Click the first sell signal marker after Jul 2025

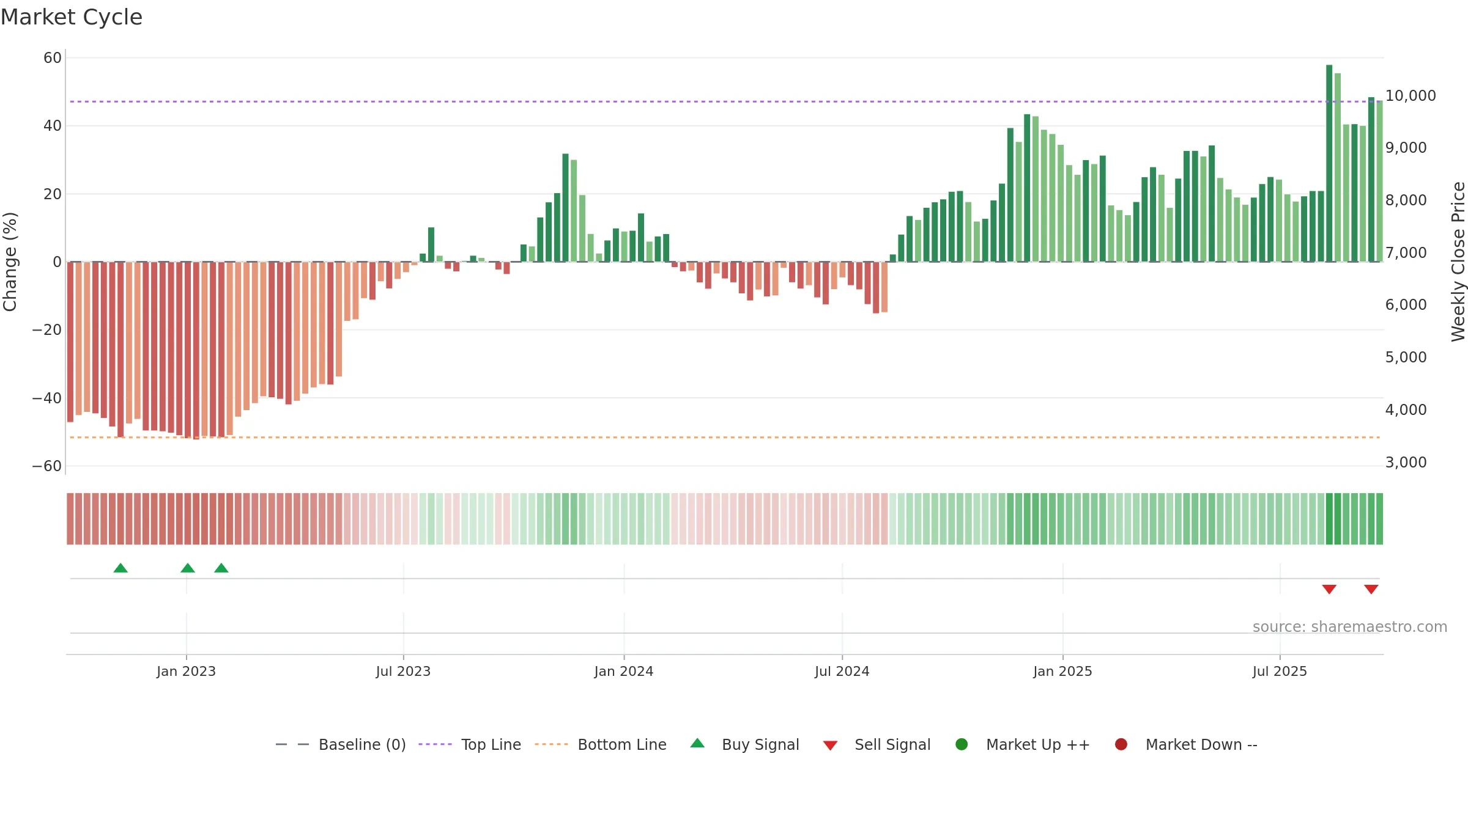coord(1329,589)
